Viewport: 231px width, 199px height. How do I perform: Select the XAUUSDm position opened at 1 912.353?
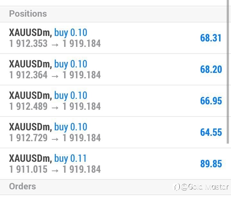coord(114,38)
